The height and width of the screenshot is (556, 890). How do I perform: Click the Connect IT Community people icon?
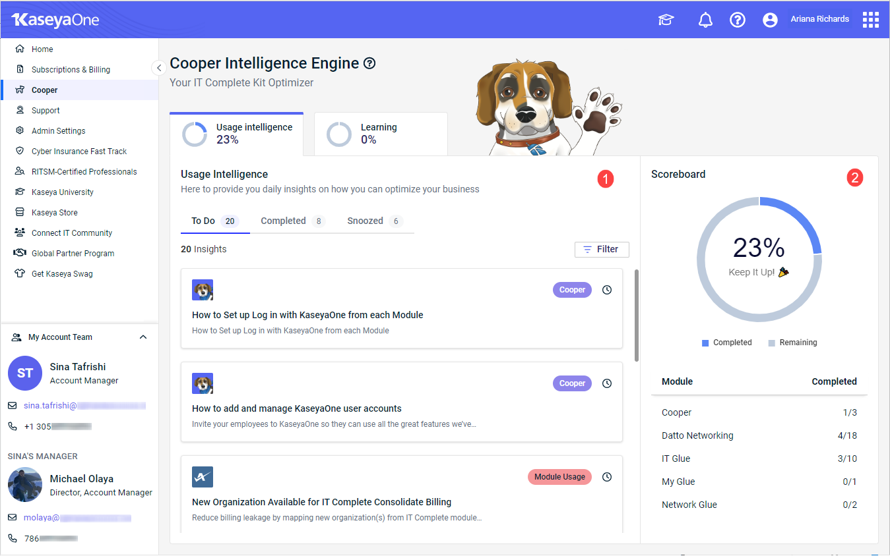20,233
